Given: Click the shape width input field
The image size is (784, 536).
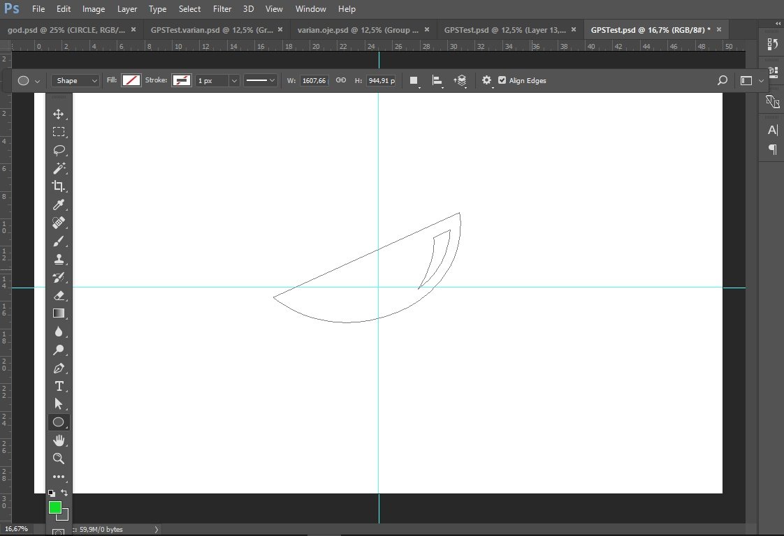Looking at the screenshot, I should (314, 80).
